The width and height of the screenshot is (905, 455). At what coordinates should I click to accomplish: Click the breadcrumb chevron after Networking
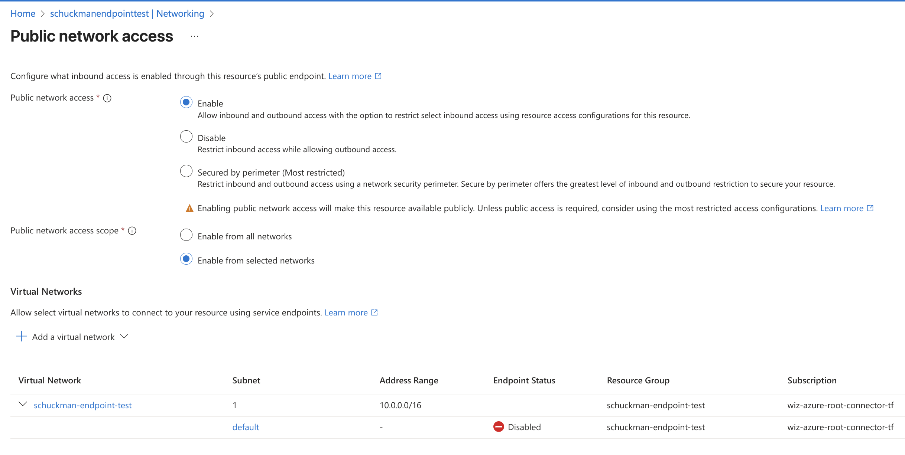tap(212, 13)
